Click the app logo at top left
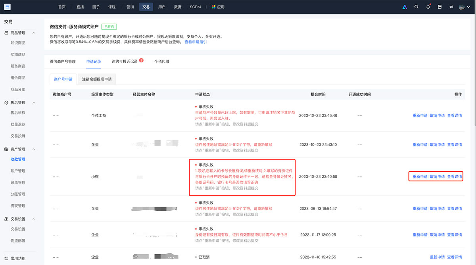The width and height of the screenshot is (476, 265). 8,7
